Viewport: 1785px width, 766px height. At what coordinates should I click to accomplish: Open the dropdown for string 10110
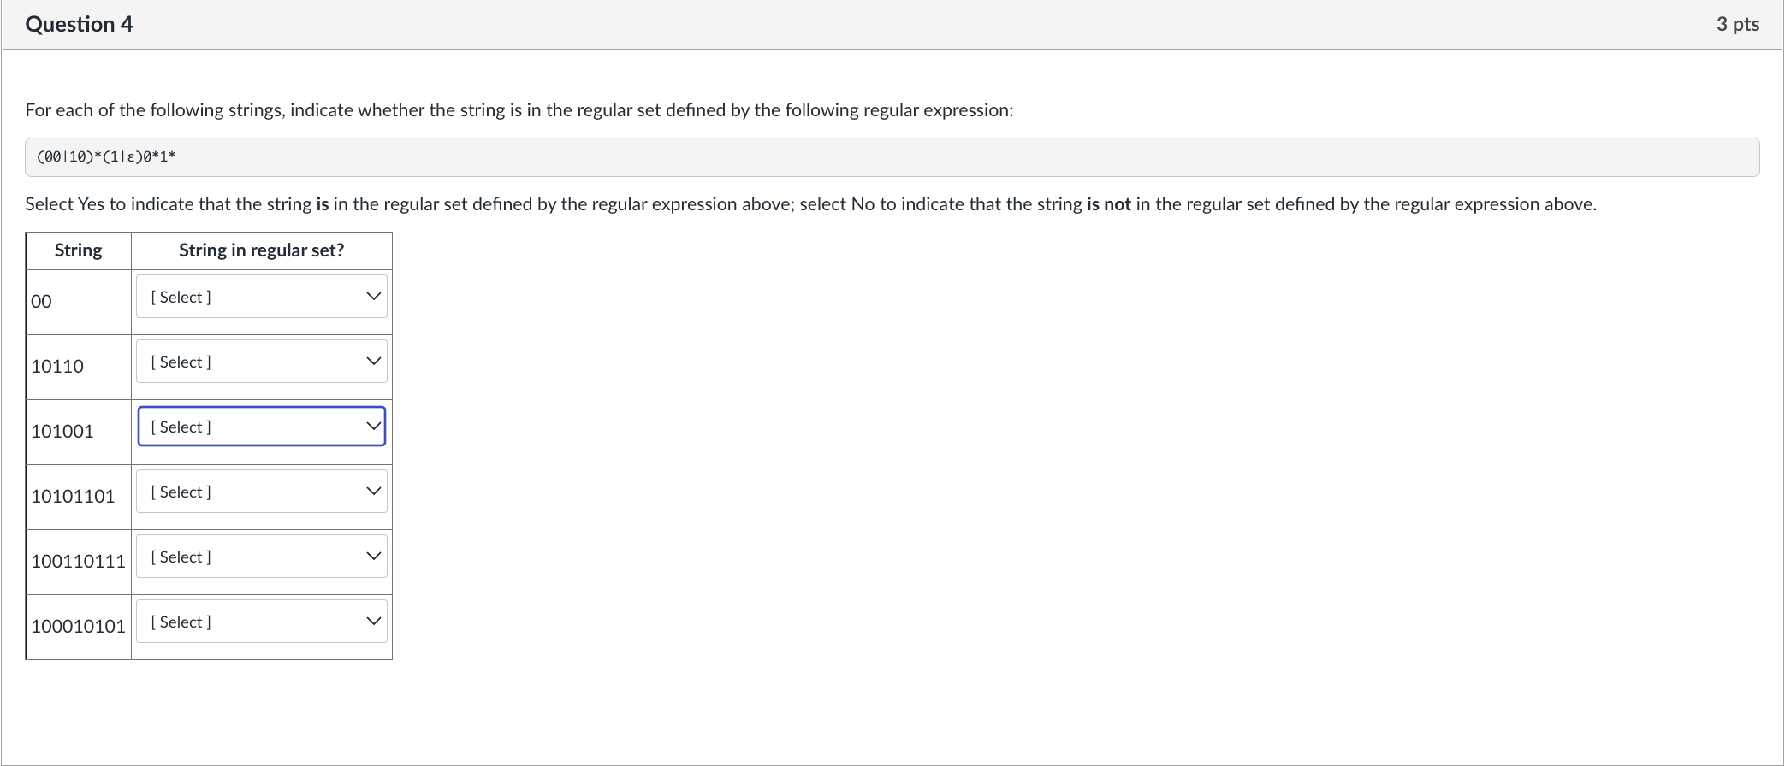click(x=261, y=362)
